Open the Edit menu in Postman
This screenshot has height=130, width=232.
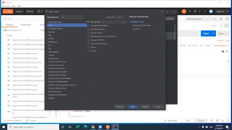8,6
